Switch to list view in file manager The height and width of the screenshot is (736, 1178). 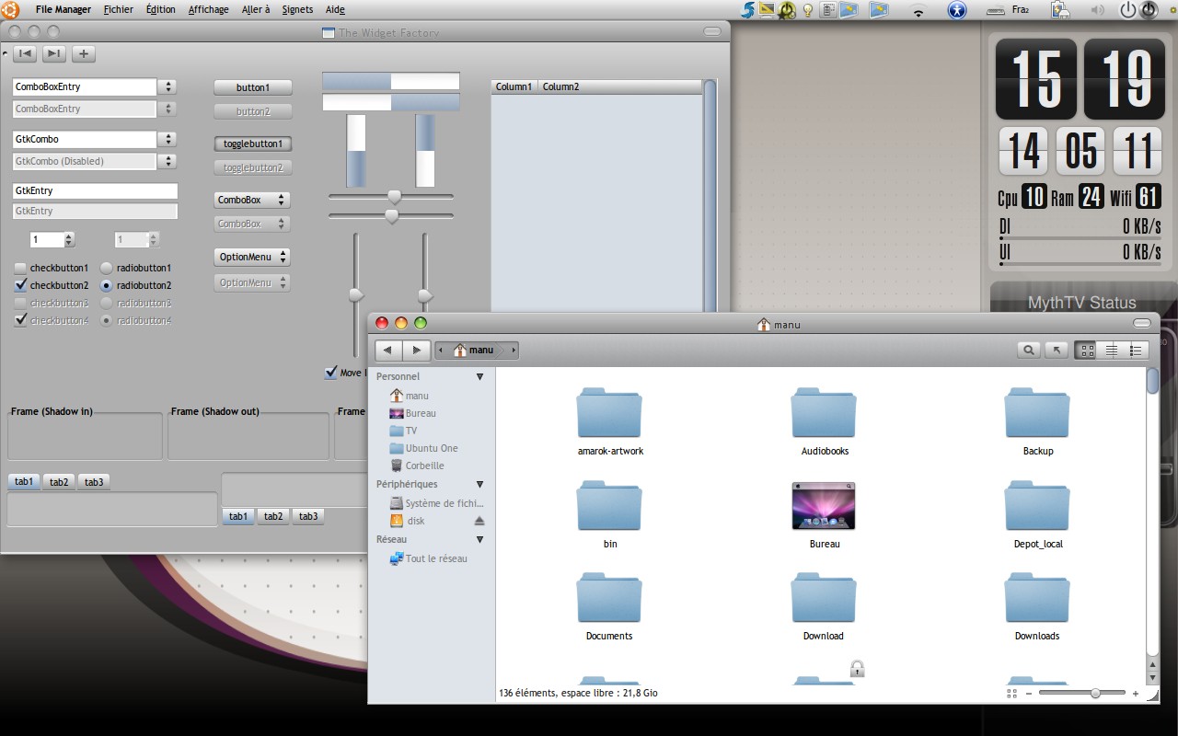pyautogui.click(x=1111, y=350)
